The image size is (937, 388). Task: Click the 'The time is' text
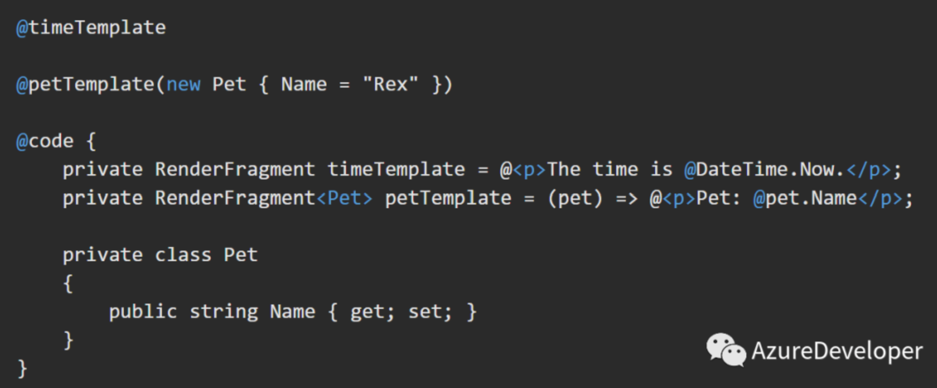tap(610, 169)
